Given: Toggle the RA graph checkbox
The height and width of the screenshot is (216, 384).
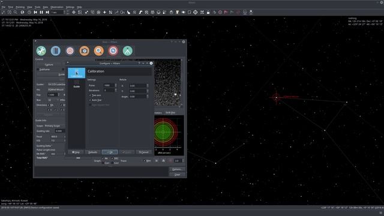Looking at the screenshot, I should point(103,158).
